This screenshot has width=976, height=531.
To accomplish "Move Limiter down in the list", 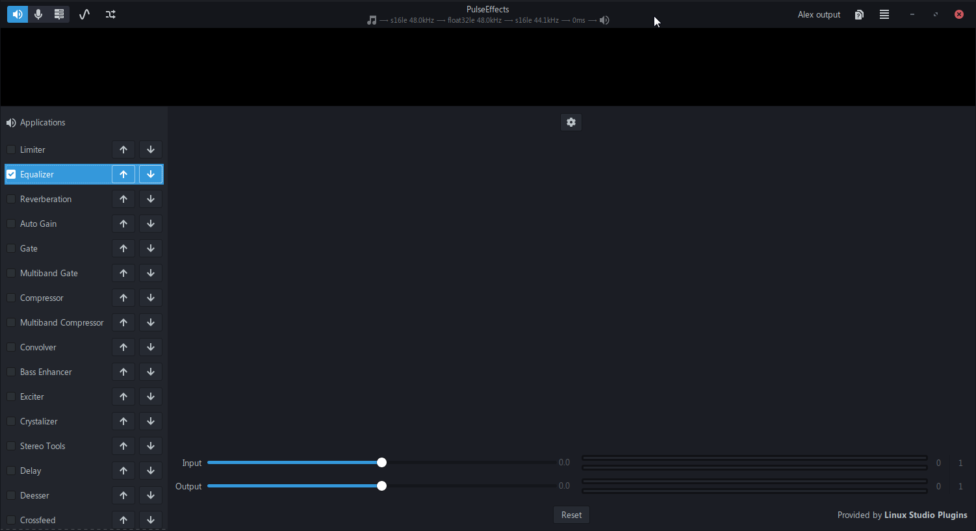I will tap(151, 149).
